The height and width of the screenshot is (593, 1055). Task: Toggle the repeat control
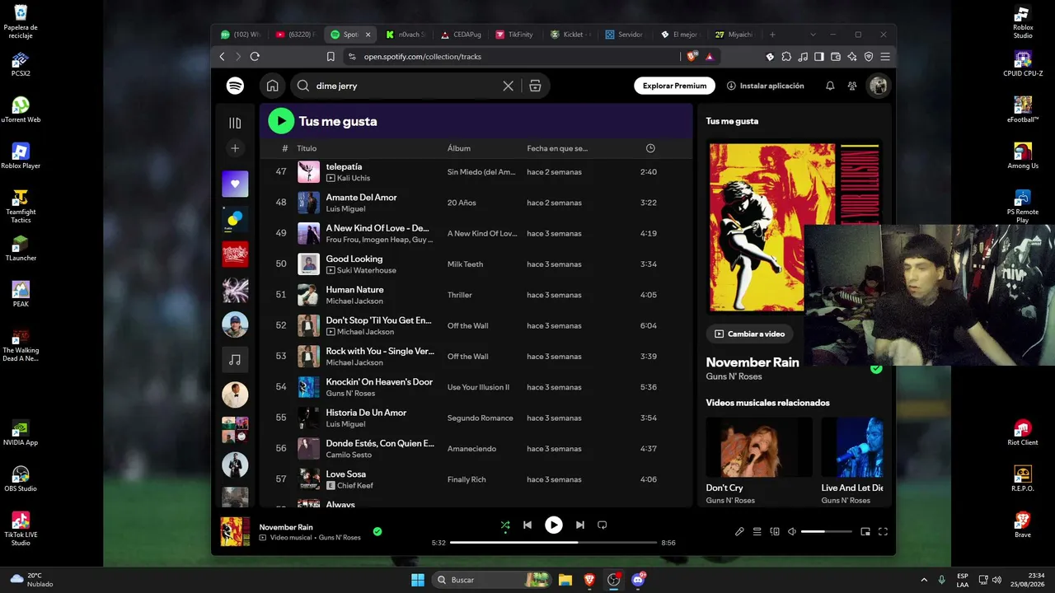click(602, 525)
